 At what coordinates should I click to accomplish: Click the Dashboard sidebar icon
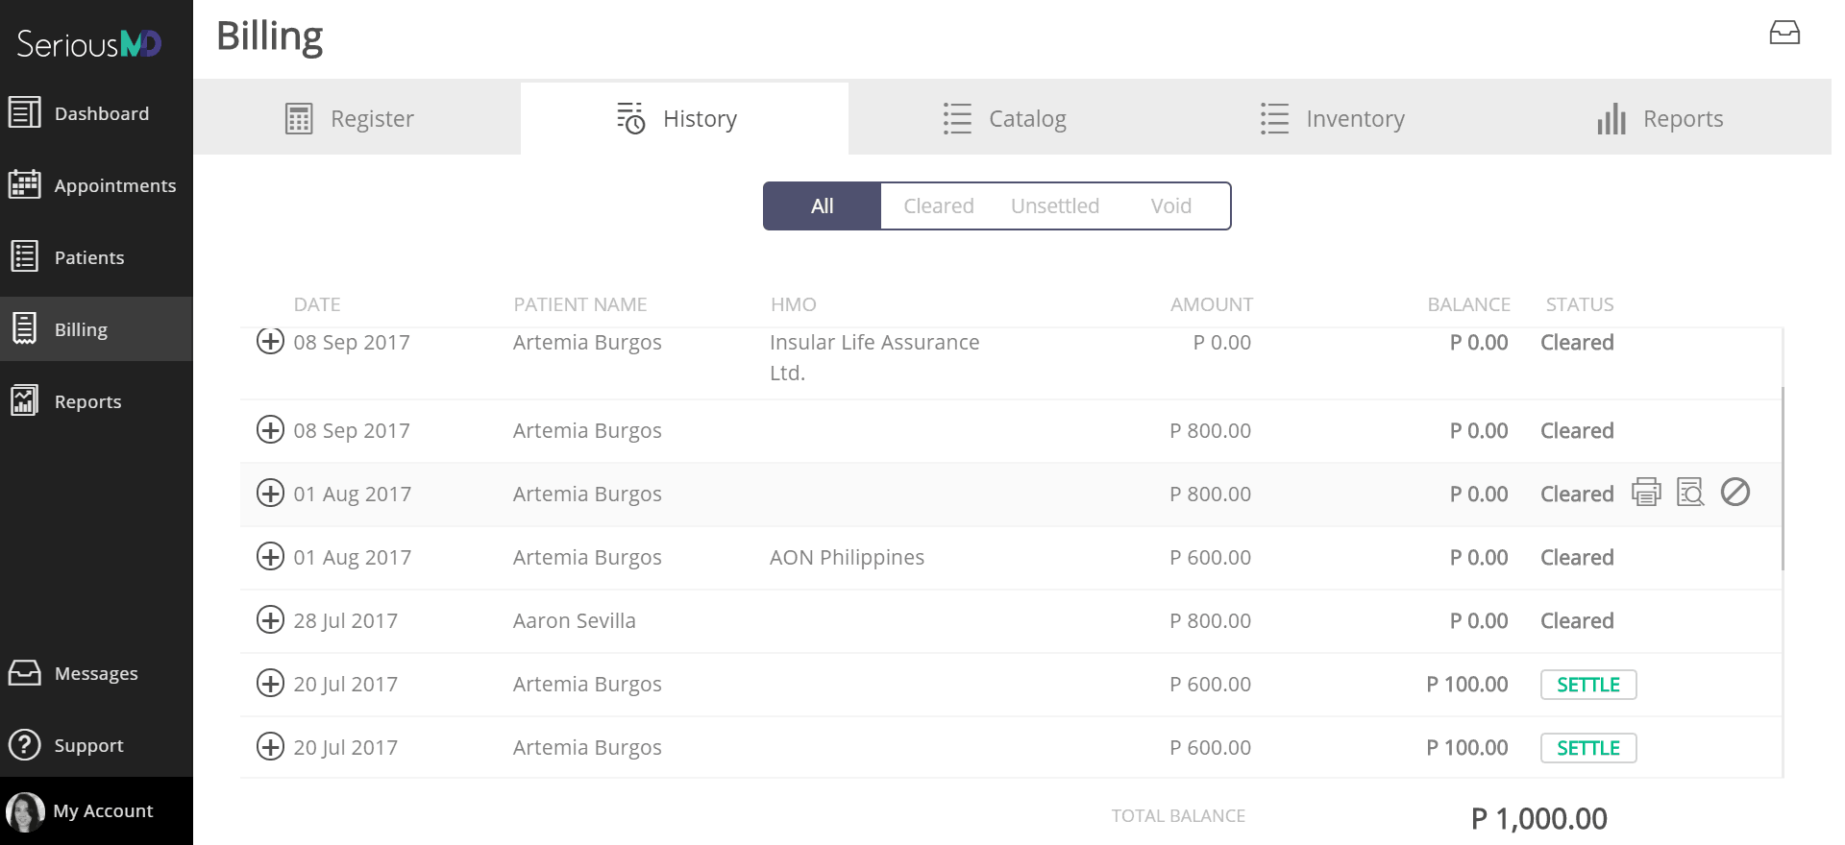click(25, 112)
